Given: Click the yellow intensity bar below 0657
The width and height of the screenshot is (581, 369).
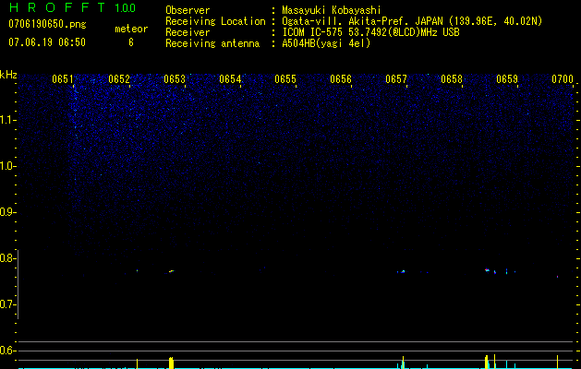Looking at the screenshot, I should 403,363.
